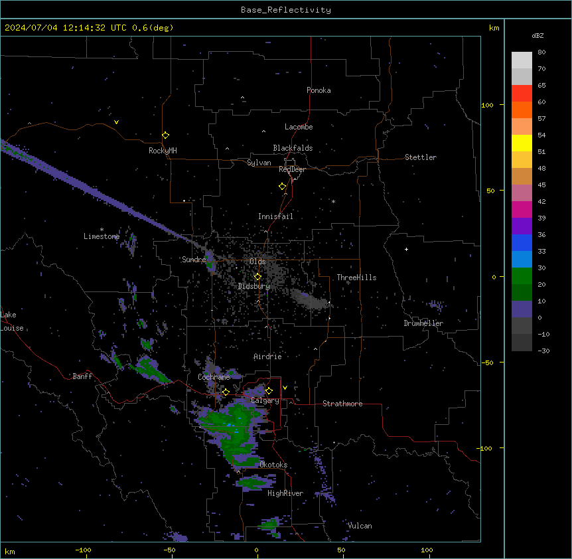
Task: Click the Banff label
Action: pos(82,376)
